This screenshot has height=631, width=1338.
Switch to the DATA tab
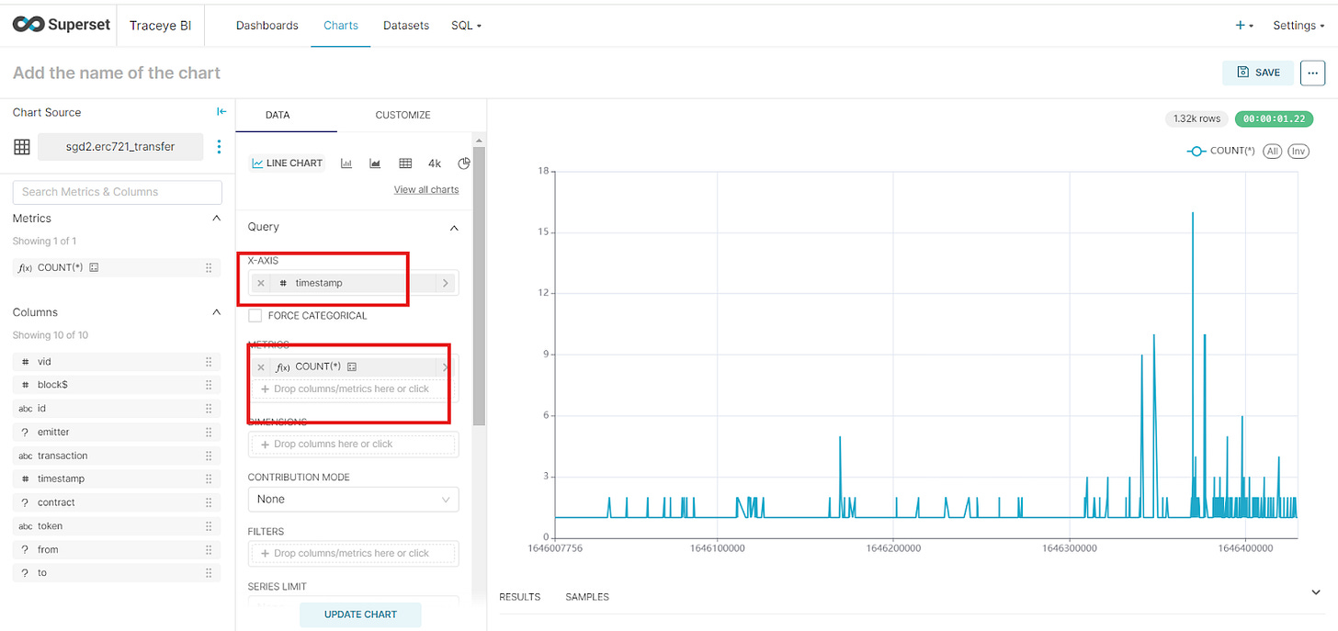[278, 116]
